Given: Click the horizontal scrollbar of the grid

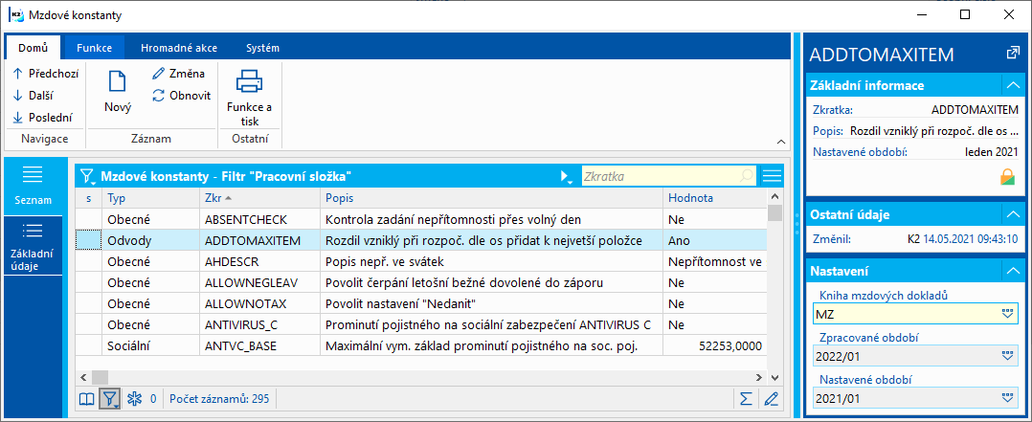Looking at the screenshot, I should [421, 376].
